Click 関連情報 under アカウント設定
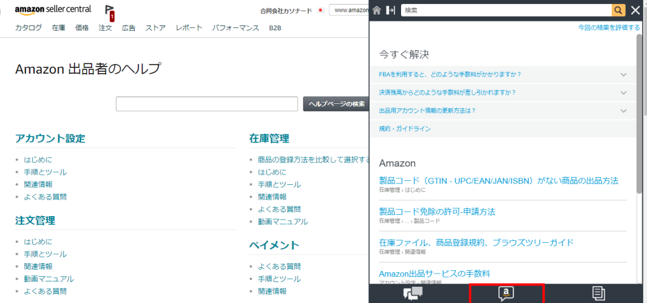Image resolution: width=647 pixels, height=303 pixels. click(x=38, y=184)
